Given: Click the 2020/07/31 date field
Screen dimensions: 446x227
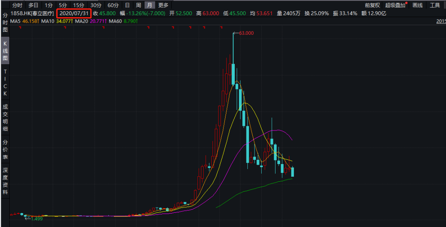Looking at the screenshot, I should pyautogui.click(x=74, y=13).
